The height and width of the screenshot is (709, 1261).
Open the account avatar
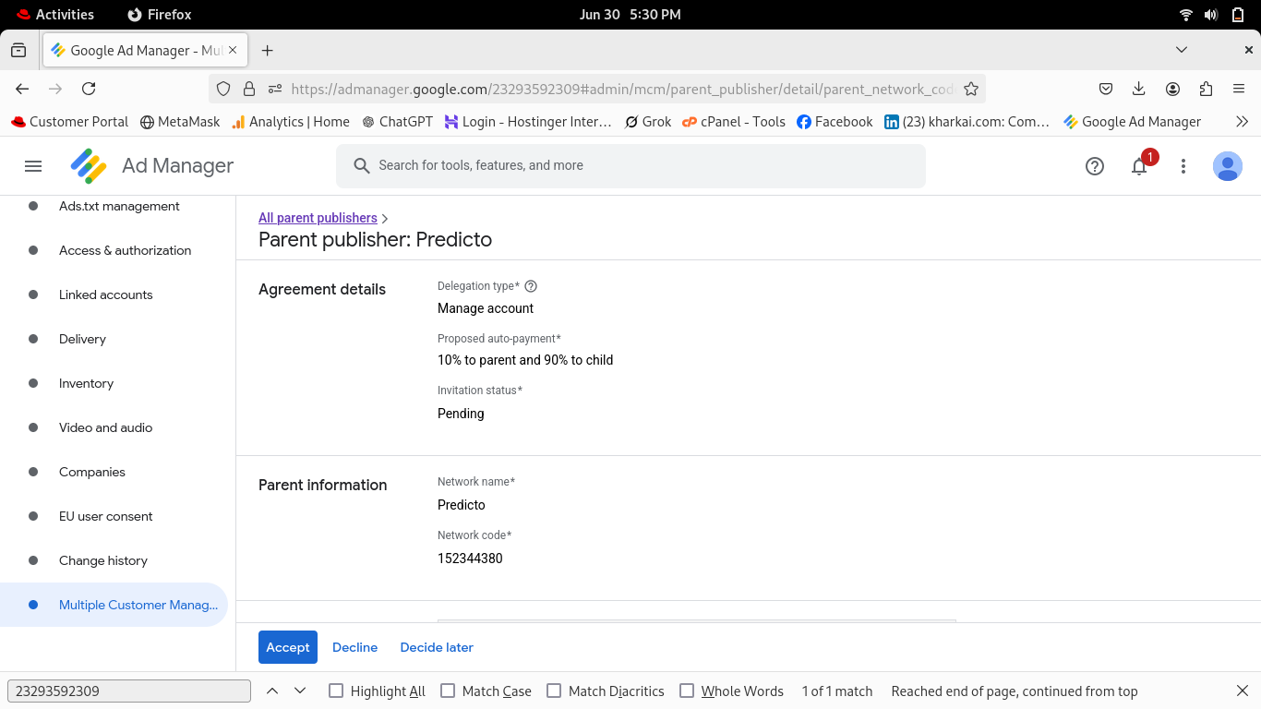1227,166
